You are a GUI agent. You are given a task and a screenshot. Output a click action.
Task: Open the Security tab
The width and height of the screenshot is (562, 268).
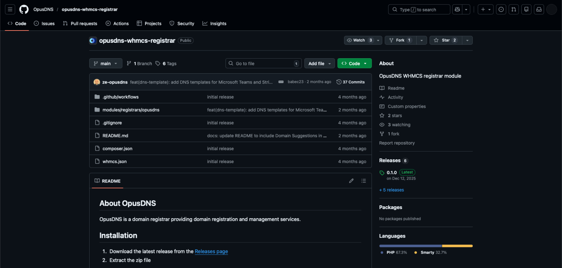point(182,24)
